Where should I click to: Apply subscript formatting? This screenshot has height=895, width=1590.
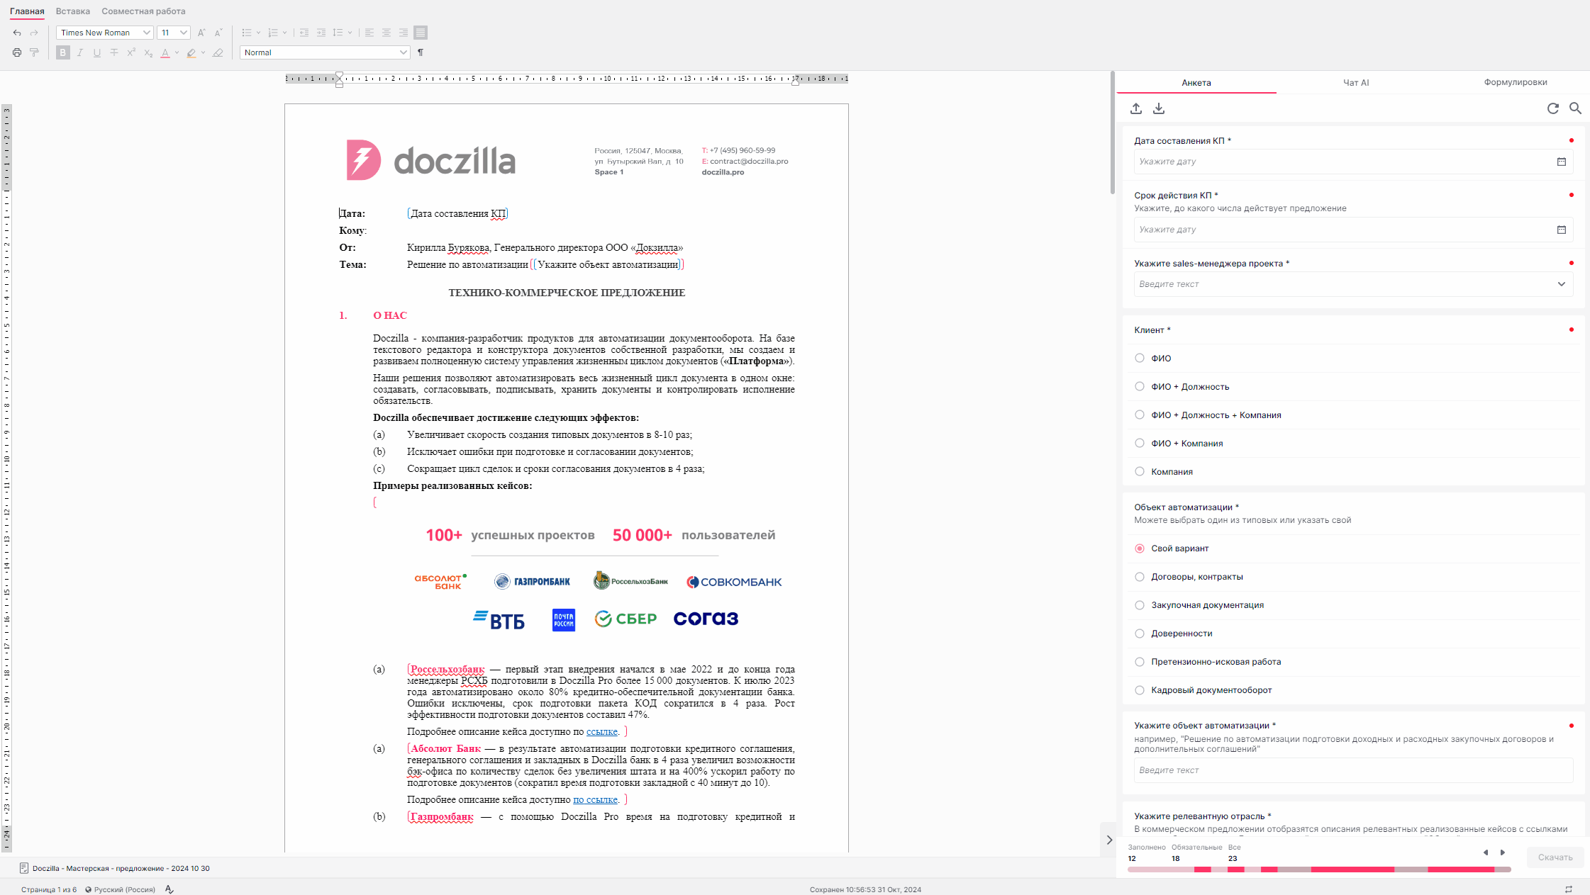148,52
